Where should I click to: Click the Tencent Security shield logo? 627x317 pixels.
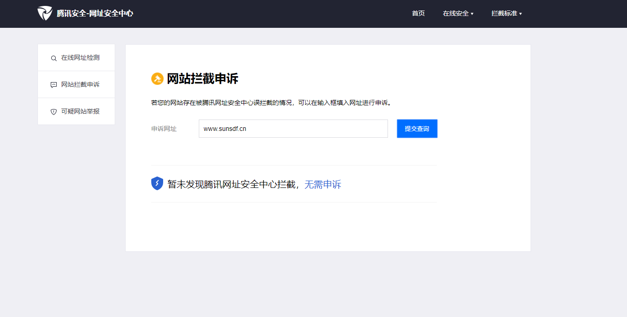coord(45,13)
